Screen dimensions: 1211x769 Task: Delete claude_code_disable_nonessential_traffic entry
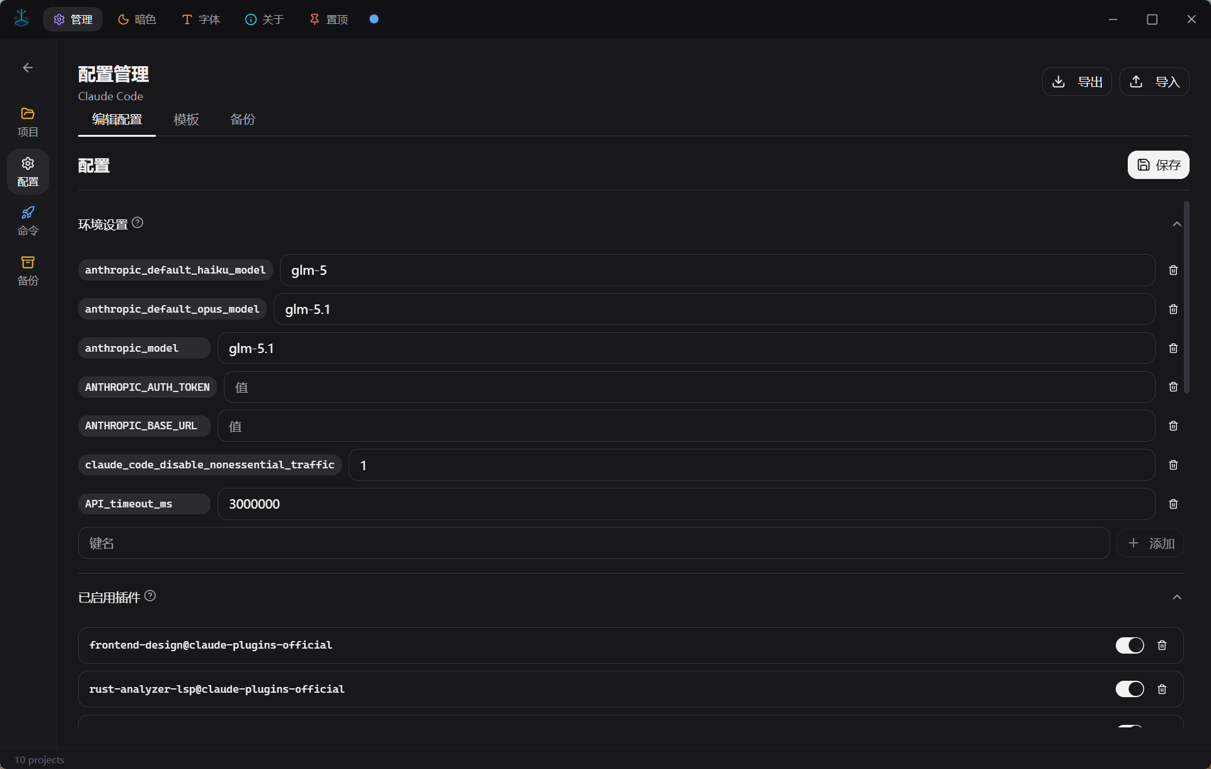click(1173, 465)
